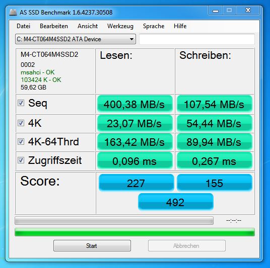Disable the 4K-64Thrd test checkbox
This screenshot has width=270, height=268.
tap(21, 141)
